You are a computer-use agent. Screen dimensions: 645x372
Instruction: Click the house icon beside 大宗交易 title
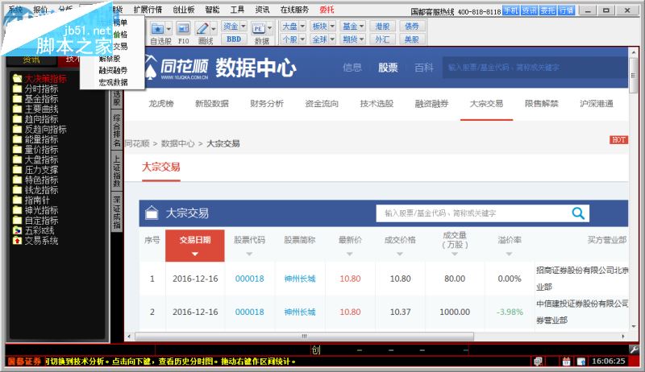pyautogui.click(x=152, y=213)
